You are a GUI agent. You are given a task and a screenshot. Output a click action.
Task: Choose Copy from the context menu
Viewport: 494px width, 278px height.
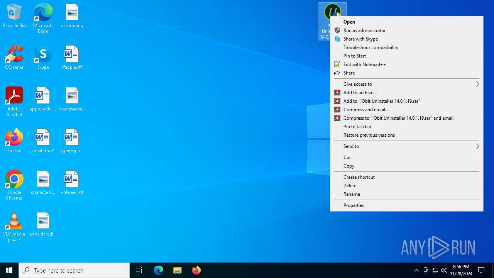click(407, 166)
